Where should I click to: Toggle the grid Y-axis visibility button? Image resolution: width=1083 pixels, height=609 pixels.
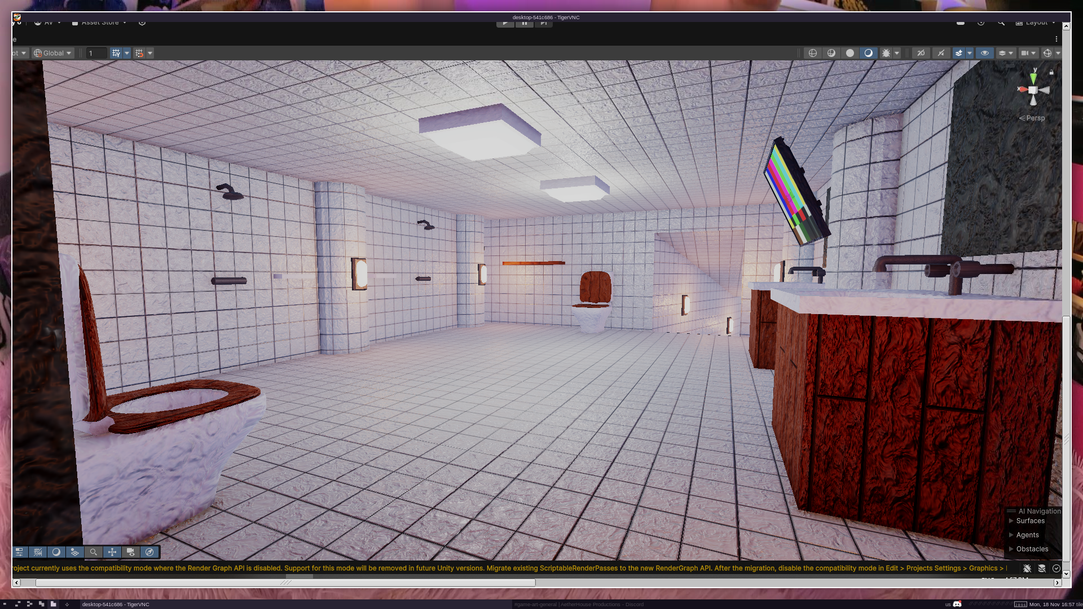tap(116, 53)
